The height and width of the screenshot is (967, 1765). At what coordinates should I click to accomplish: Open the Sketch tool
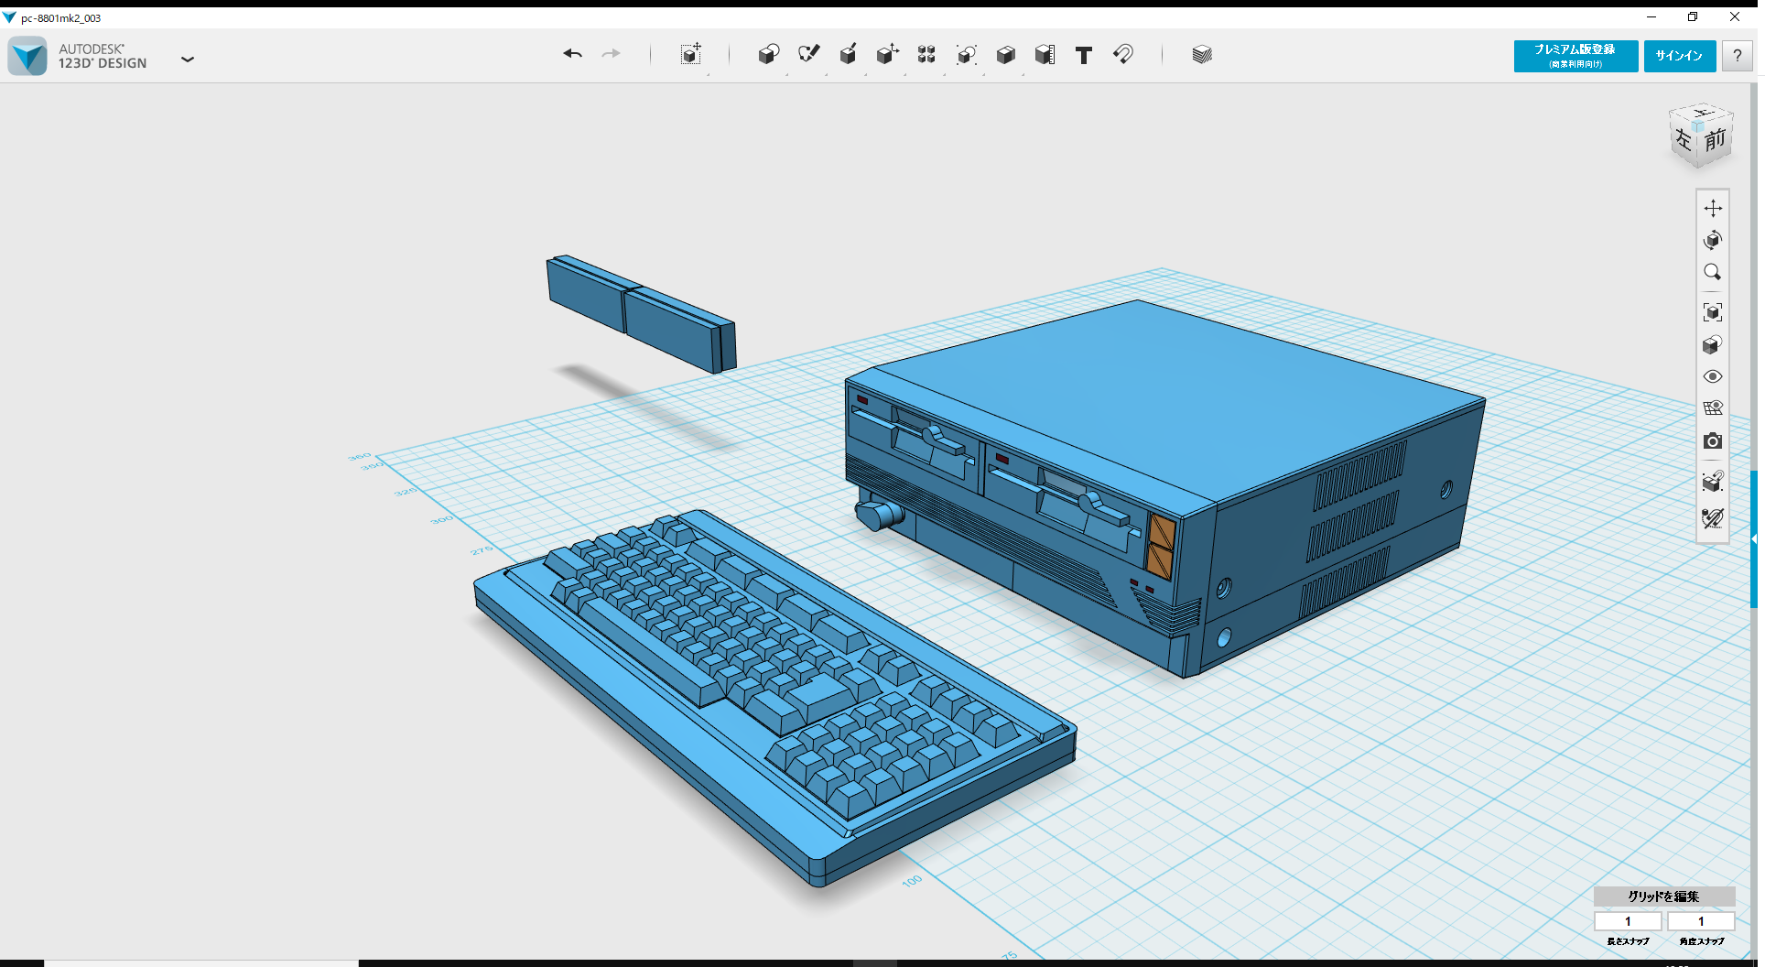pos(809,55)
